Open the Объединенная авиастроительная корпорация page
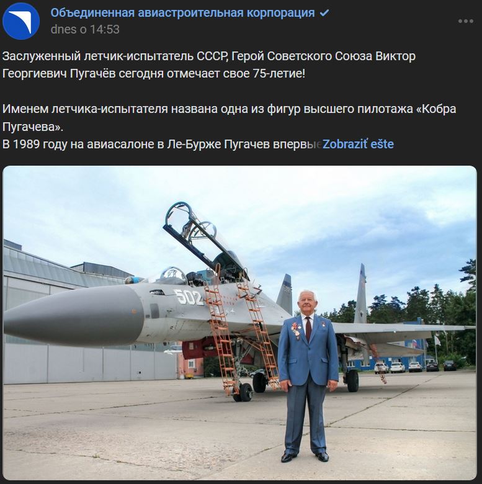This screenshot has height=484, width=482. pos(182,13)
